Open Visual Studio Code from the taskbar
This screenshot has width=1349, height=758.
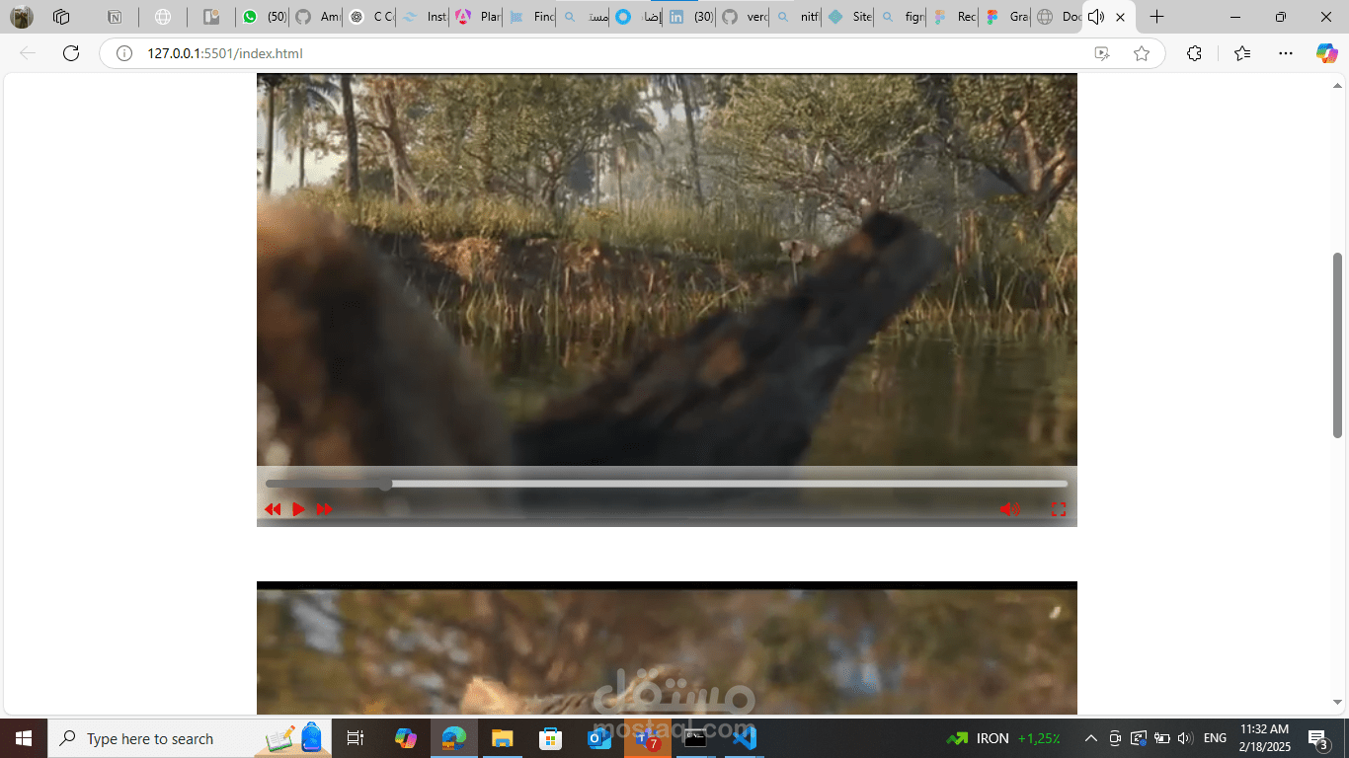coord(745,738)
